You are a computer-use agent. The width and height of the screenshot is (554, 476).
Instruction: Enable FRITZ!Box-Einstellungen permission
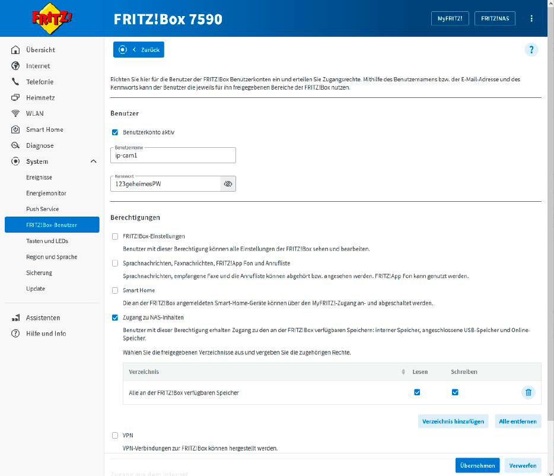(114, 236)
